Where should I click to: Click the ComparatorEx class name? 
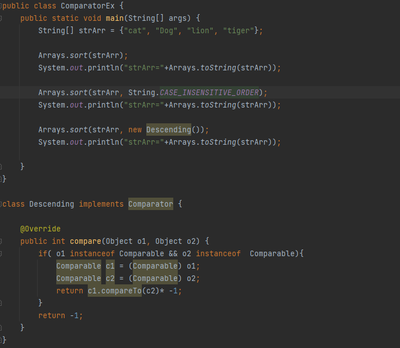[88, 6]
